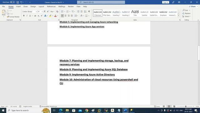
Task: Toggle Bold formatting
Action: coord(24,16)
